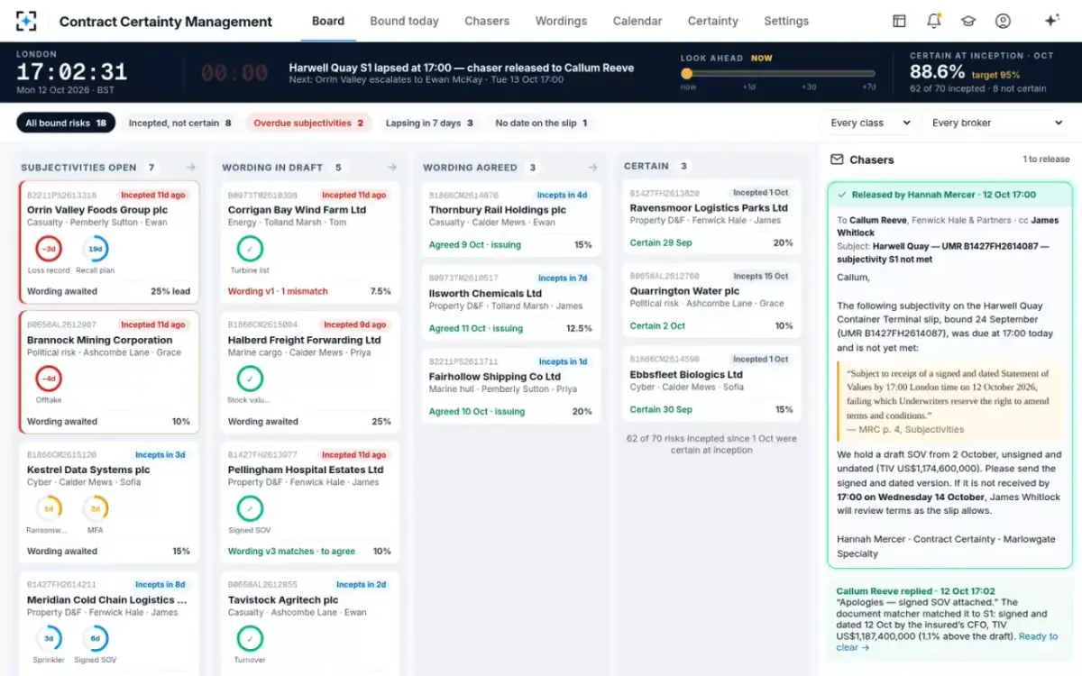Viewport: 1082px width, 676px height.
Task: Click Brannock Mining's Offtake circle
Action: [49, 378]
